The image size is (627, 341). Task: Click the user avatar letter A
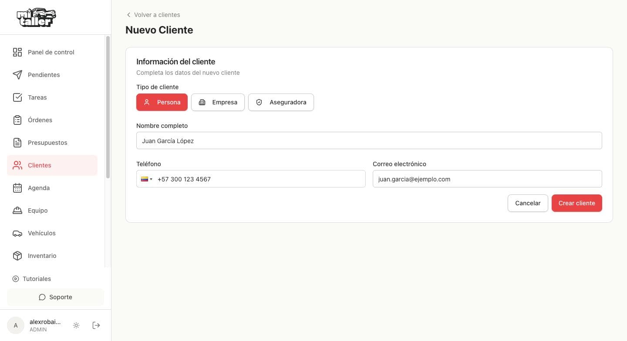(x=16, y=325)
